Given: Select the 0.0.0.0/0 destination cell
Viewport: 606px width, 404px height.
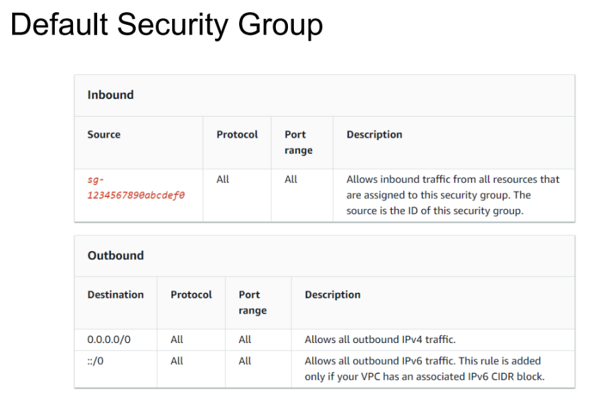Looking at the screenshot, I should 109,340.
